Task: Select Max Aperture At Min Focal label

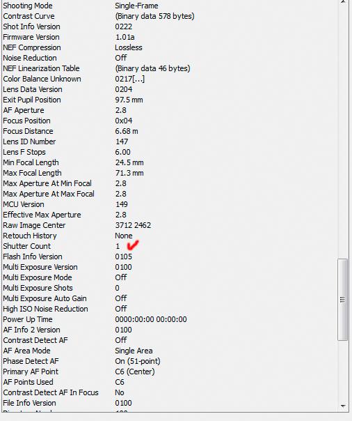Action: pos(47,183)
